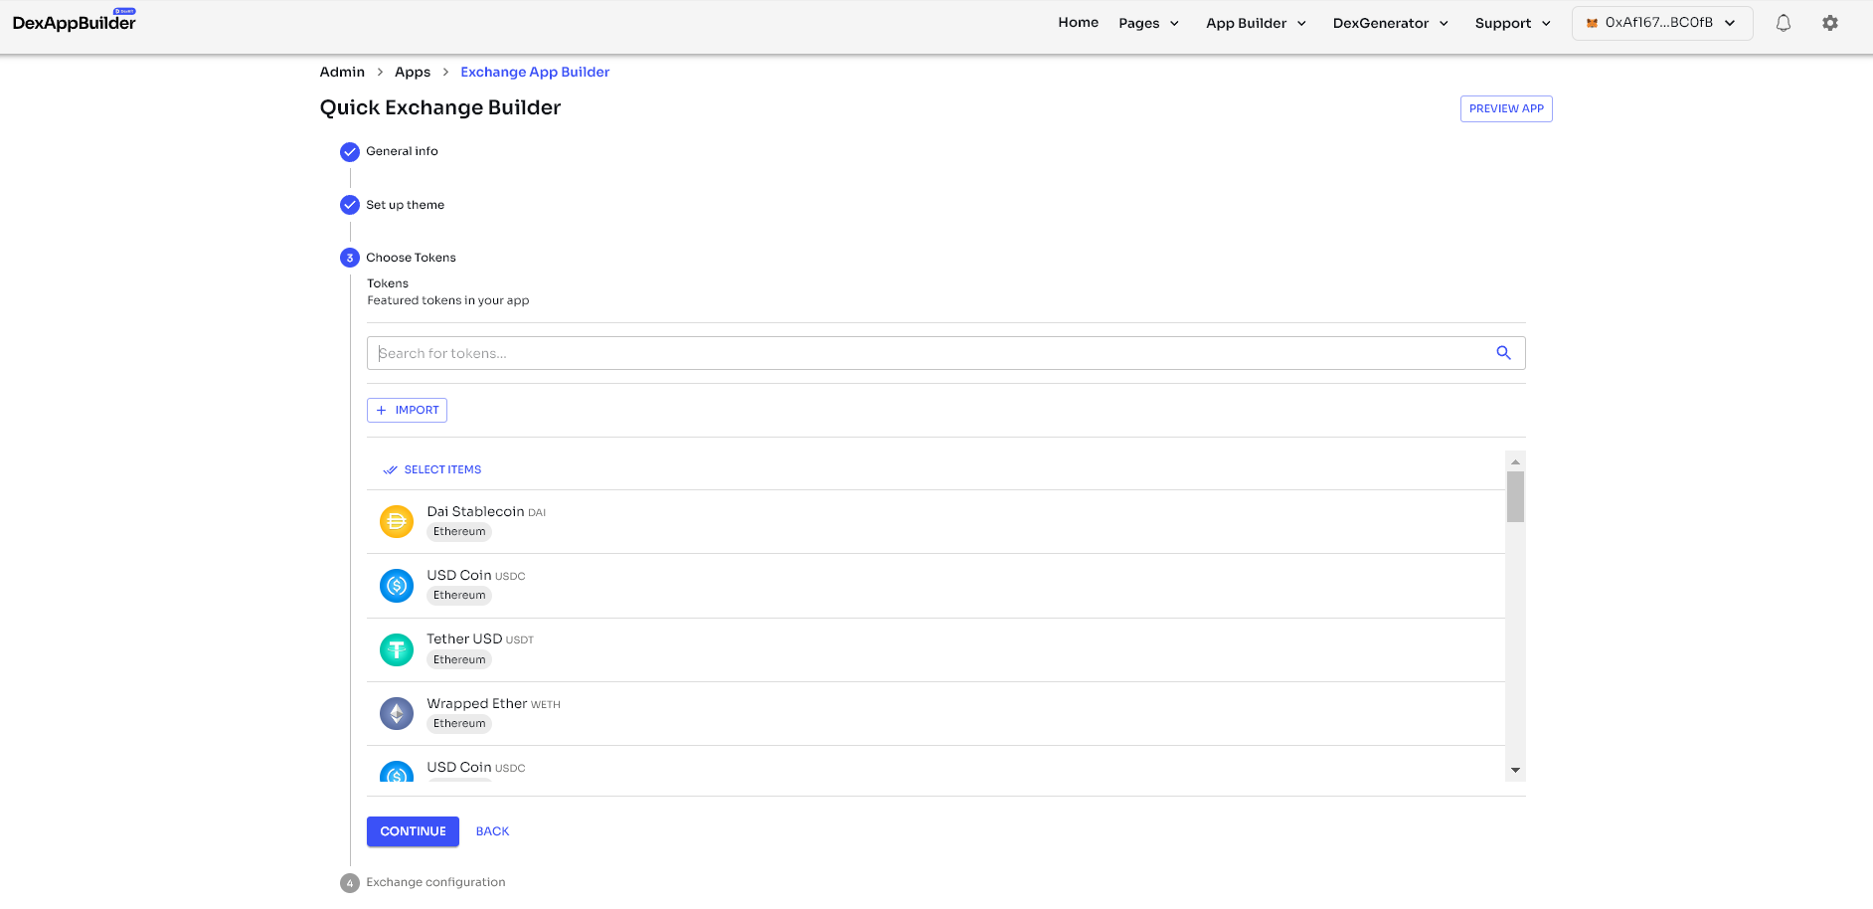Open the App Builder dropdown
The height and width of the screenshot is (909, 1873).
1256,23
